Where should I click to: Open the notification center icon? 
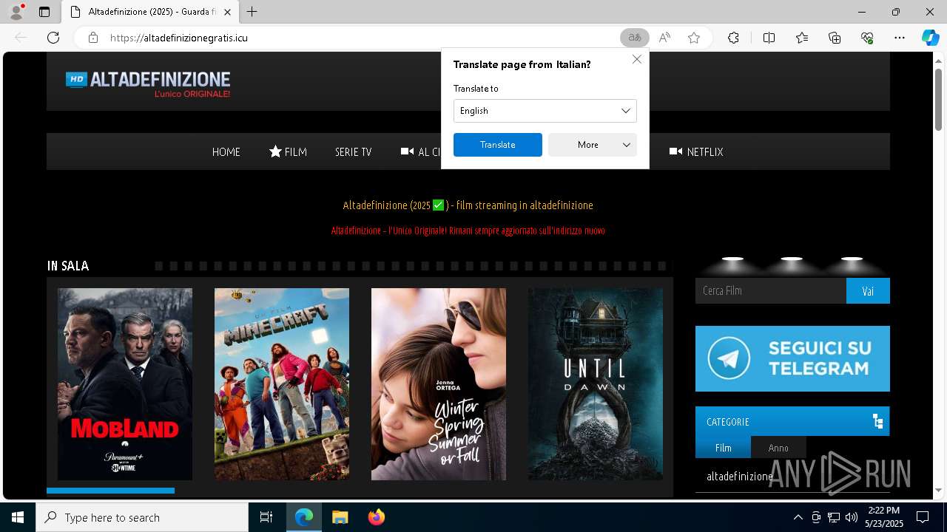coord(923,517)
